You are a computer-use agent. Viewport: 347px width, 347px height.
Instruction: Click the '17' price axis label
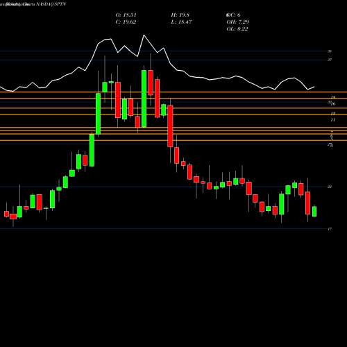pyautogui.click(x=330, y=229)
